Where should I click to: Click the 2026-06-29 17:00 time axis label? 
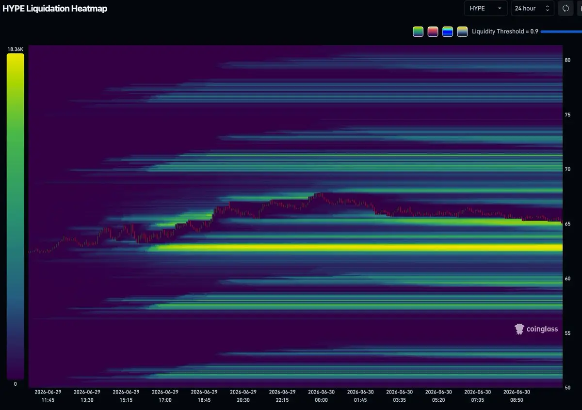165,395
